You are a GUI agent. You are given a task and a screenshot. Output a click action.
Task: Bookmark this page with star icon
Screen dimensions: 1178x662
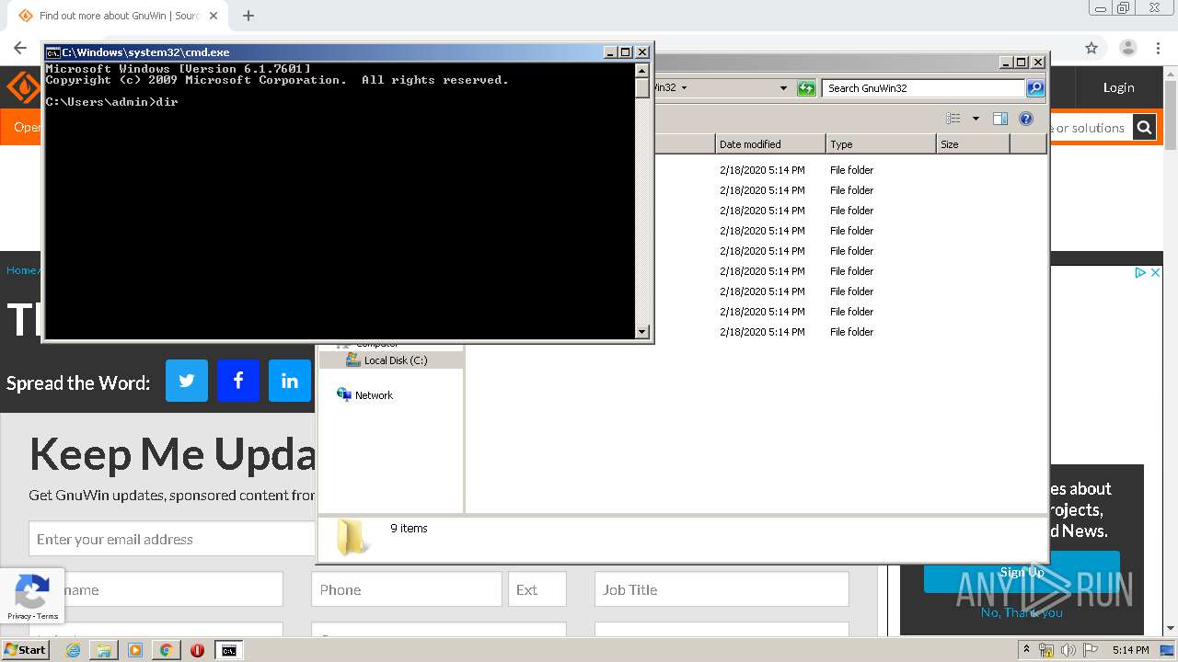[1091, 48]
